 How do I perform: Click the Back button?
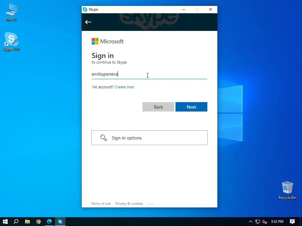[x=158, y=107]
